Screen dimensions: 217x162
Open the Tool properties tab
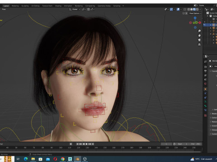205,62
